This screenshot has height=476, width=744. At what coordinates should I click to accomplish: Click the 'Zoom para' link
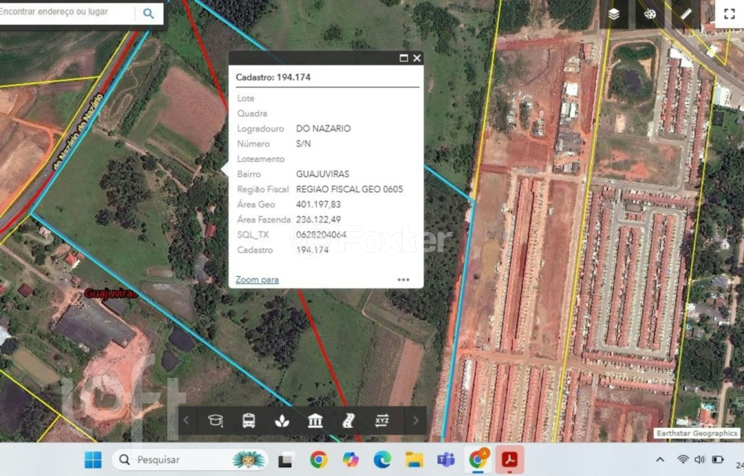pyautogui.click(x=257, y=280)
